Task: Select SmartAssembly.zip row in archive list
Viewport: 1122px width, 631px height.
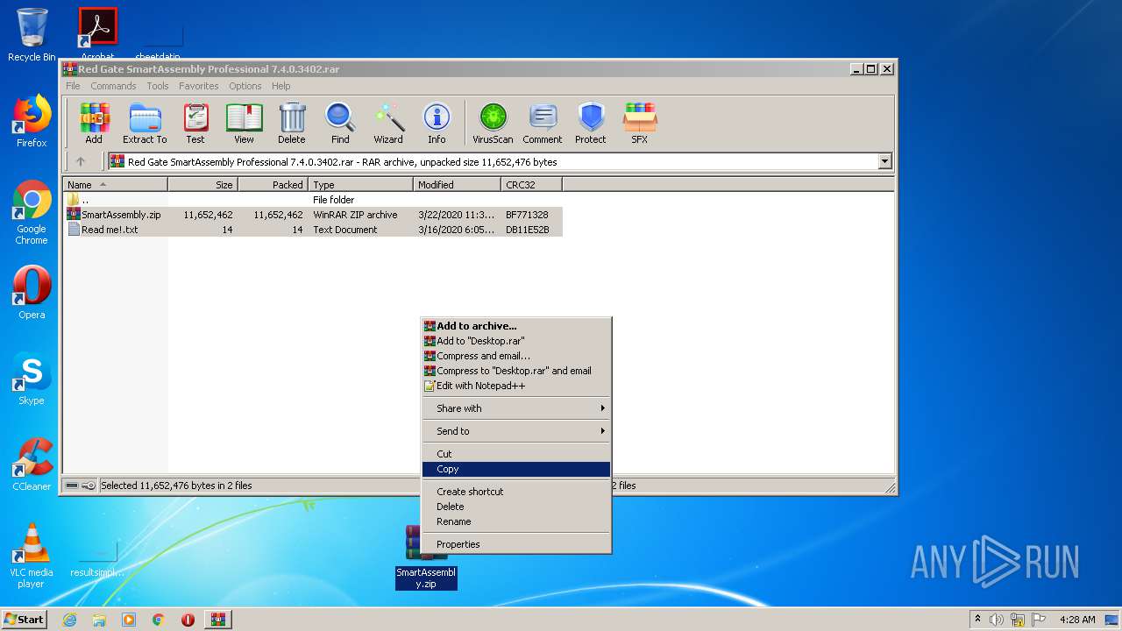Action: tap(313, 215)
